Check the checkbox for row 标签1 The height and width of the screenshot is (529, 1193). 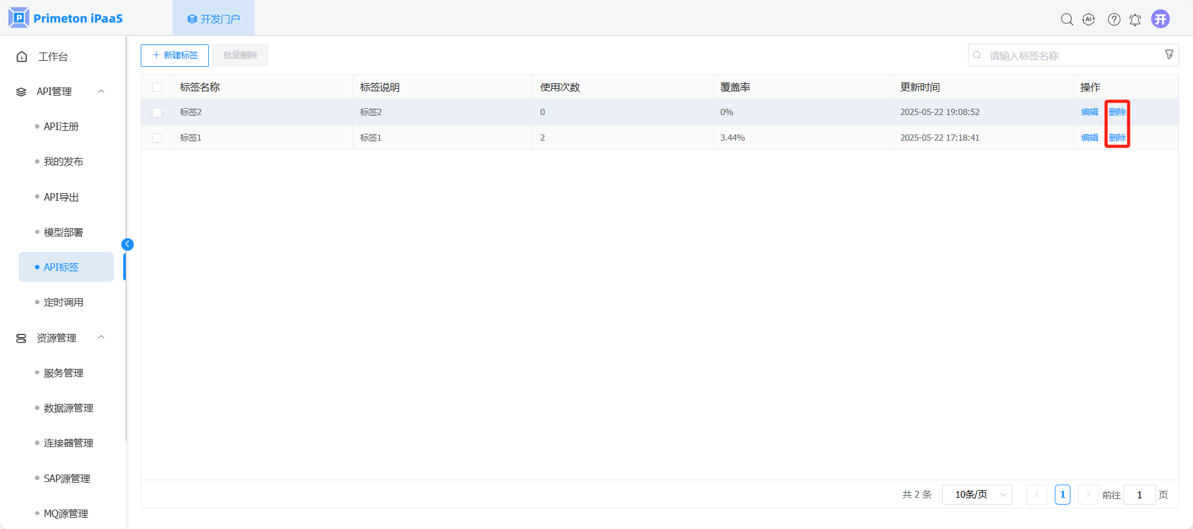pyautogui.click(x=157, y=138)
